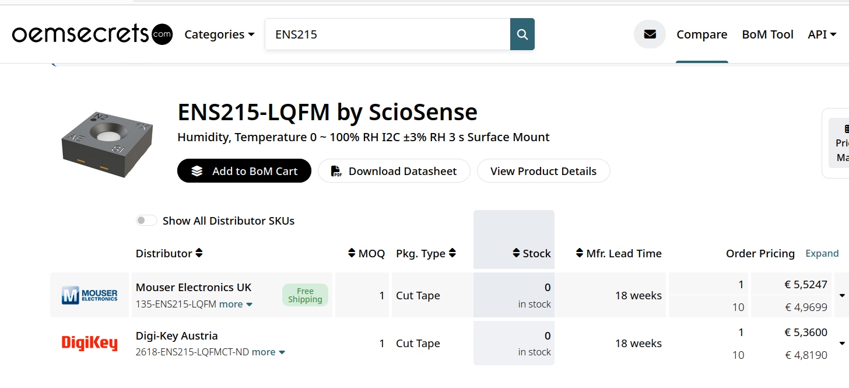This screenshot has height=388, width=849.
Task: Sort table by Mfr. Lead Time column
Action: coord(618,253)
